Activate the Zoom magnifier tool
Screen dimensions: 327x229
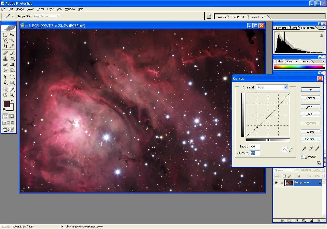point(12,95)
